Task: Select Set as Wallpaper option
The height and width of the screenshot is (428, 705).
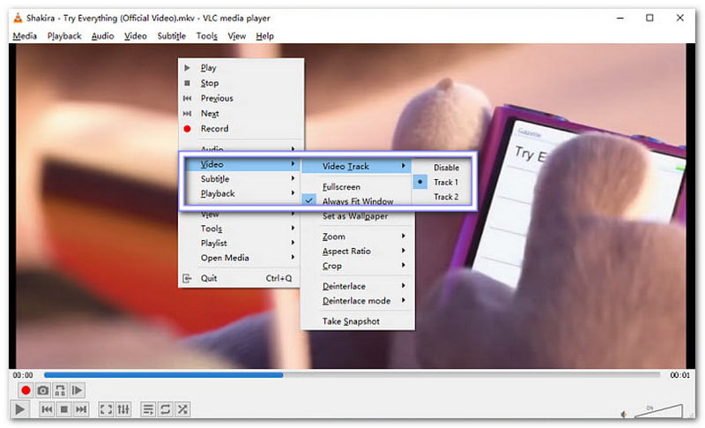Action: pyautogui.click(x=352, y=216)
